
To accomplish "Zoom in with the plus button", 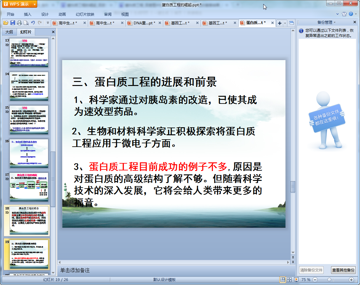I will tap(351, 279).
